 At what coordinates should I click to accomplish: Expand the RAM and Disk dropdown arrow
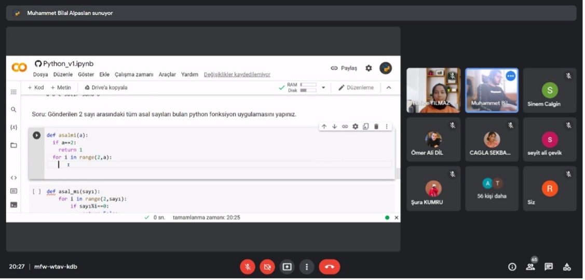tap(323, 88)
